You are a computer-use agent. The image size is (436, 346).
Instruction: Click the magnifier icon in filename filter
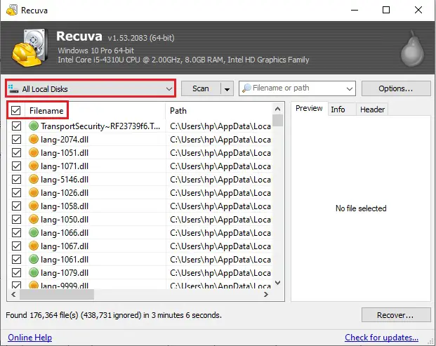click(x=246, y=88)
